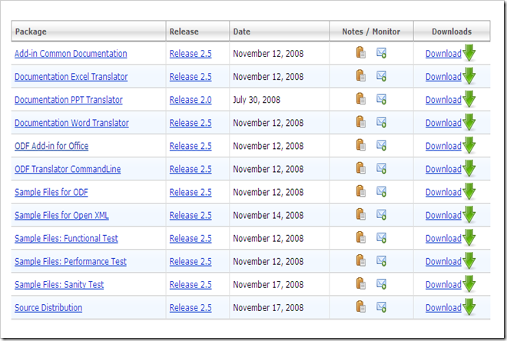Open Release 2.0 link for PPT Translator
The image size is (507, 341).
[191, 100]
